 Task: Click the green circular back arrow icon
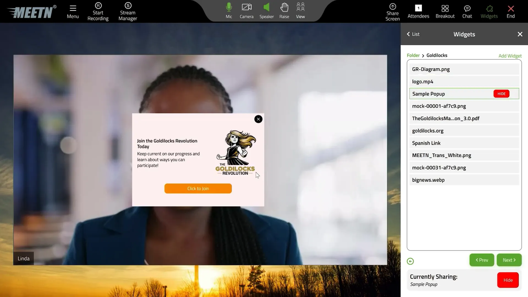click(410, 261)
